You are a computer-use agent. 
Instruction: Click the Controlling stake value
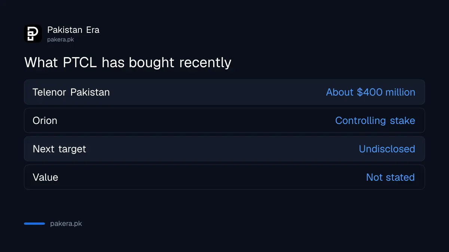[x=375, y=121]
